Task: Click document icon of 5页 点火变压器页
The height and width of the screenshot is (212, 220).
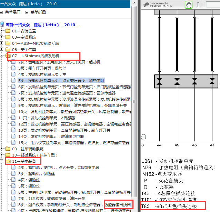Action: (13, 80)
